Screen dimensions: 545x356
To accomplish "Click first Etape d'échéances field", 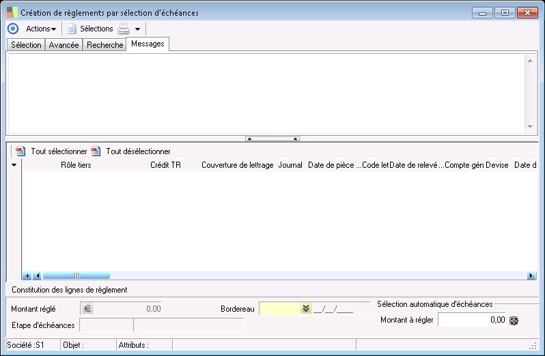I will point(107,325).
